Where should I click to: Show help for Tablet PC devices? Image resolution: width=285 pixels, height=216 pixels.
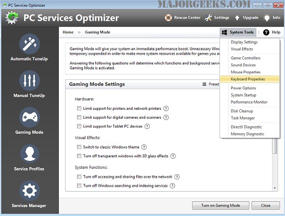pos(147,126)
